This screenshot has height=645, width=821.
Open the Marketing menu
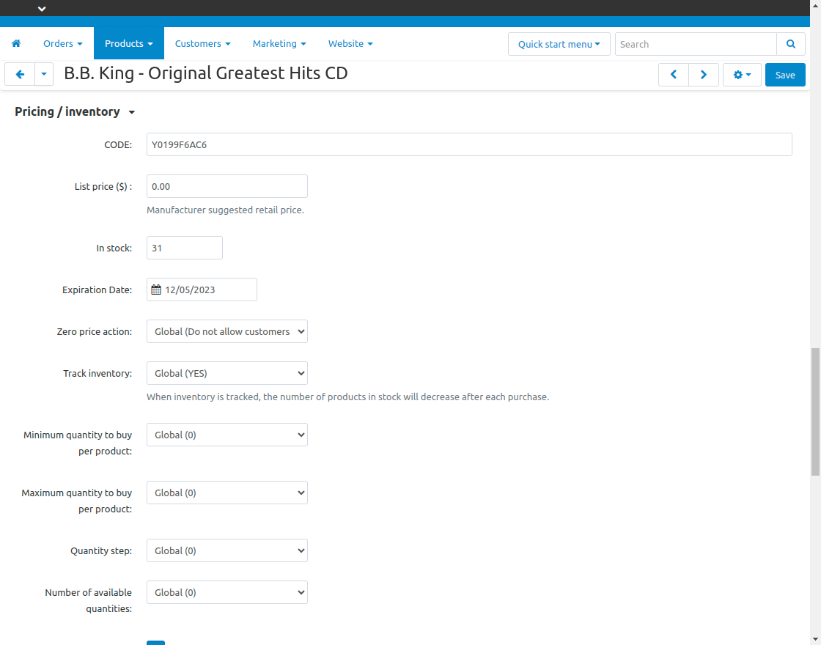pos(279,43)
